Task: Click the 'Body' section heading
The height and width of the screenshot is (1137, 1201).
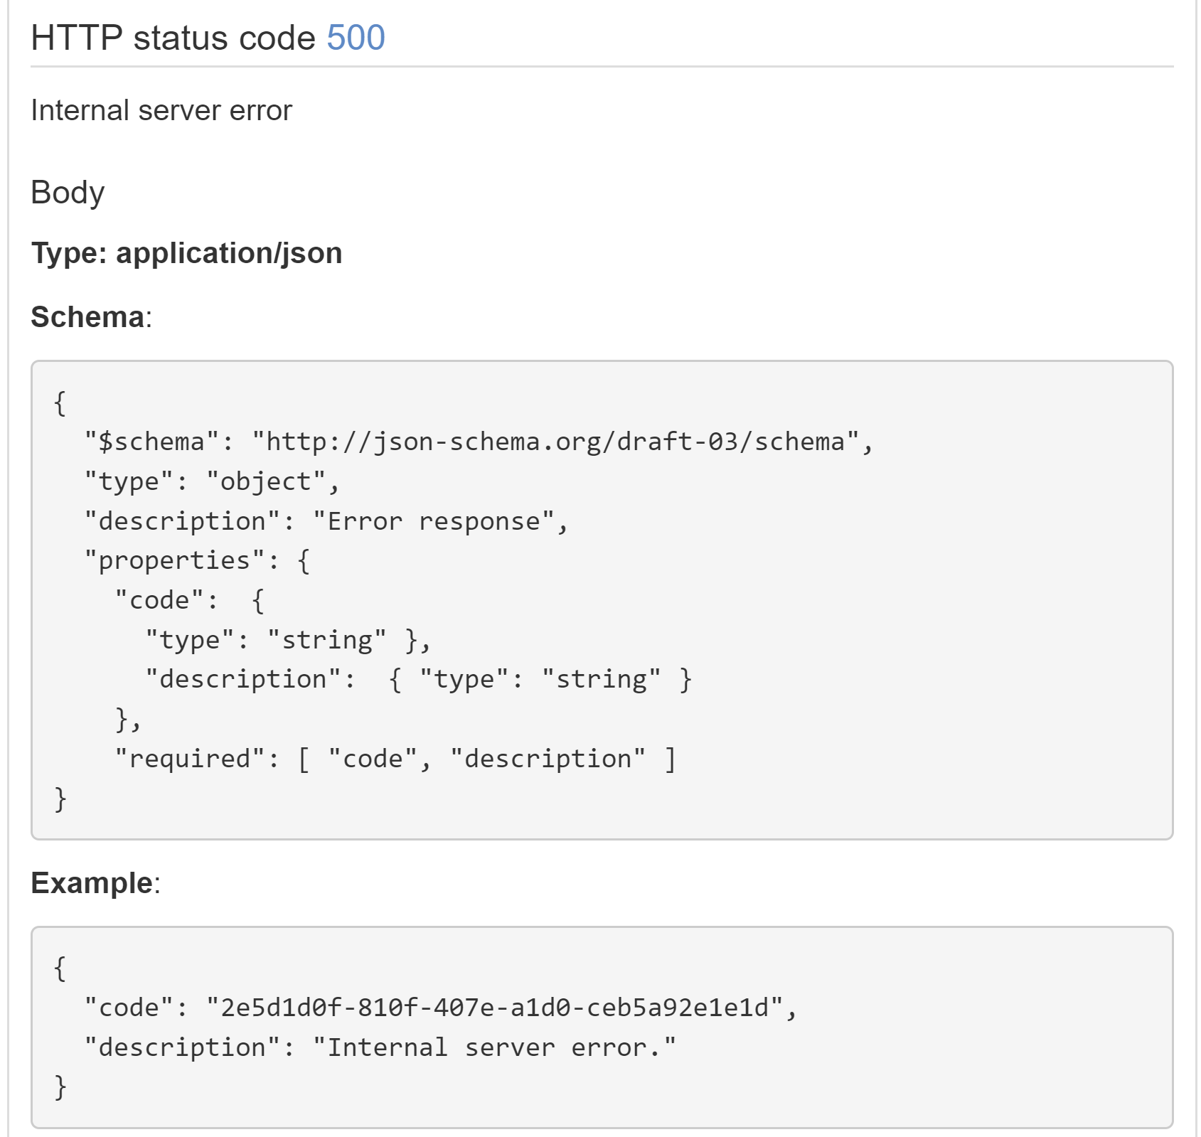Action: click(68, 193)
